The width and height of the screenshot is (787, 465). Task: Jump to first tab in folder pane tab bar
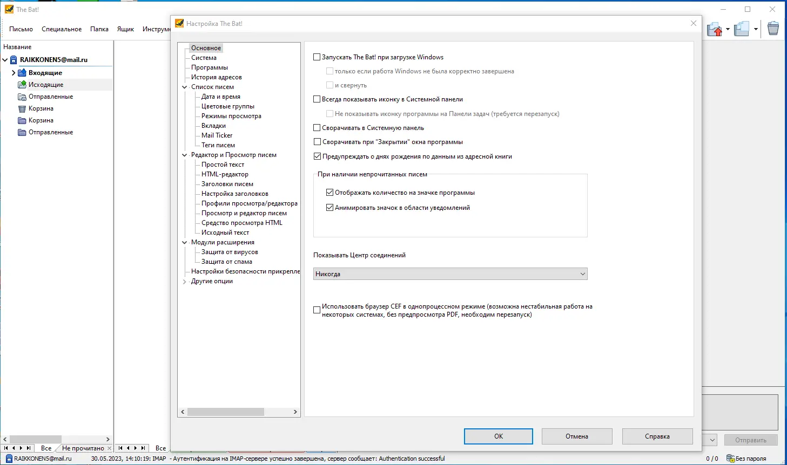click(x=6, y=448)
